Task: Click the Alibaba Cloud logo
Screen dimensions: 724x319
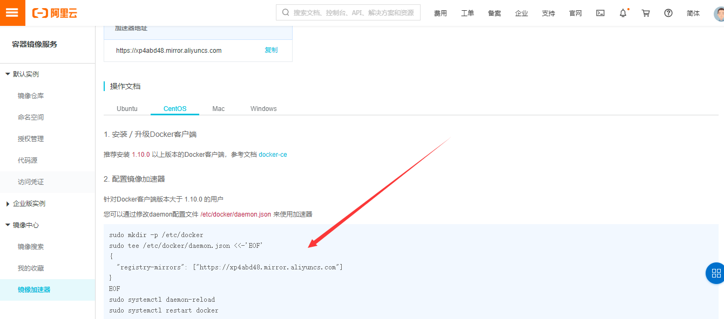Action: click(x=55, y=13)
